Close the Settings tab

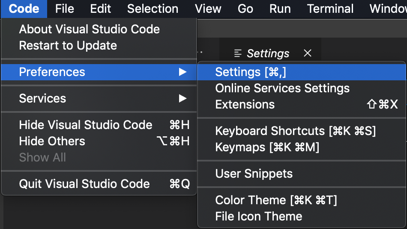click(x=308, y=53)
